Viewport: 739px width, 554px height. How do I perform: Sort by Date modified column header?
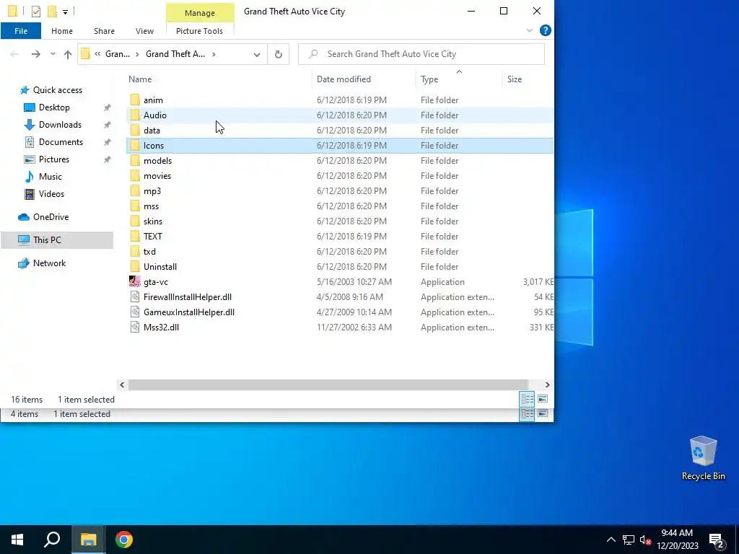point(344,79)
